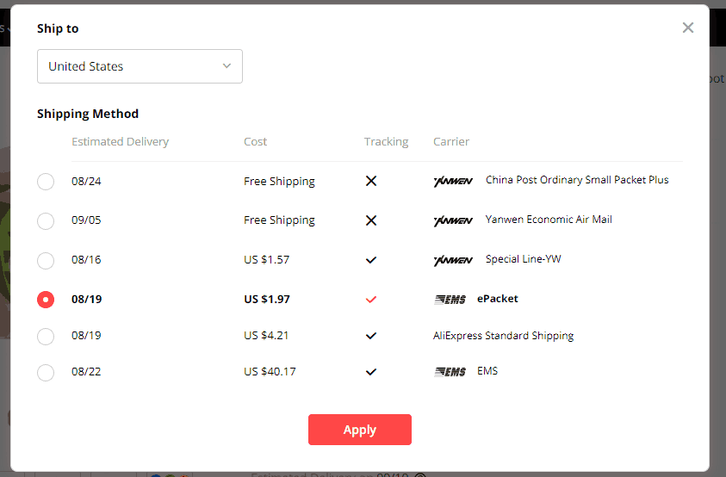Click the selected ePacket radio button
This screenshot has height=477, width=726.
(x=46, y=300)
